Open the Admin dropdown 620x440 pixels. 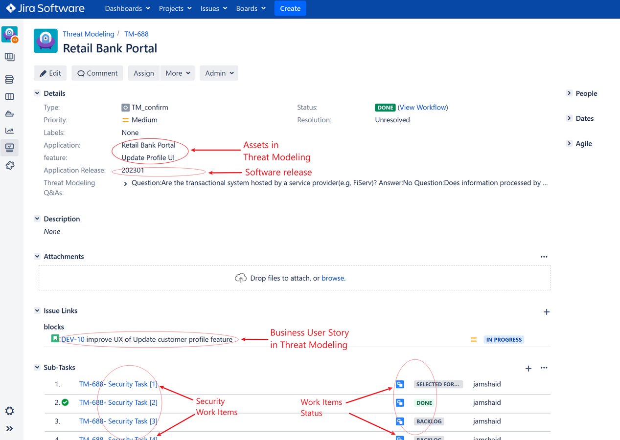[x=219, y=73]
